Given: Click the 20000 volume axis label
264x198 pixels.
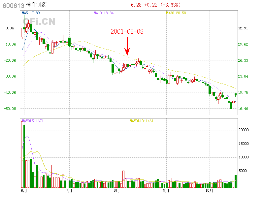Looking at the screenshot, I should (244, 130).
